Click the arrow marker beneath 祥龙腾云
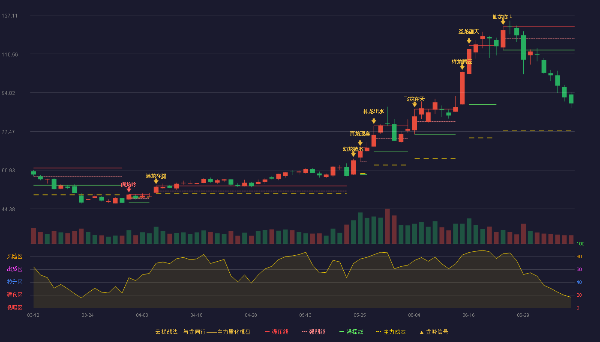Image resolution: width=600 pixels, height=342 pixels. tap(462, 67)
